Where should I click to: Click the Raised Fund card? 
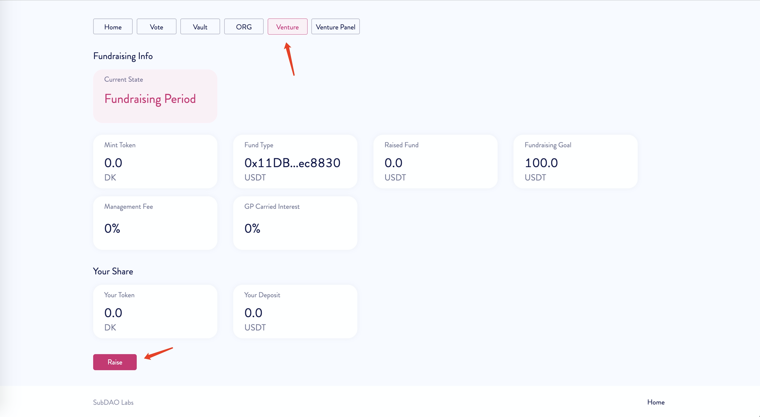435,162
